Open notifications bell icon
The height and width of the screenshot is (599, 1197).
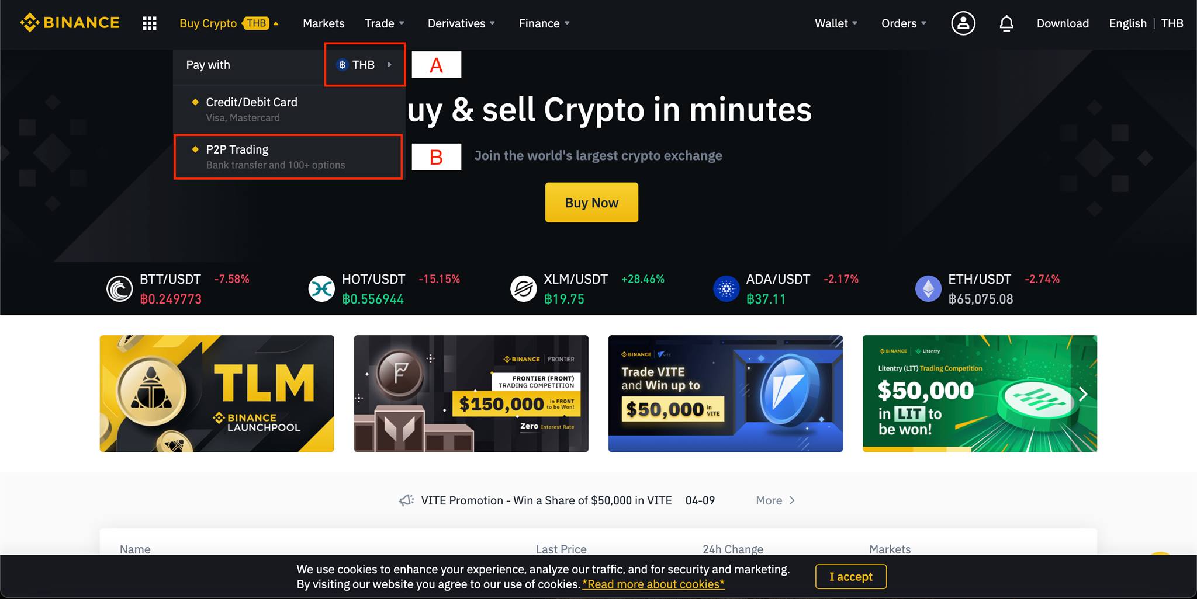(x=1006, y=23)
